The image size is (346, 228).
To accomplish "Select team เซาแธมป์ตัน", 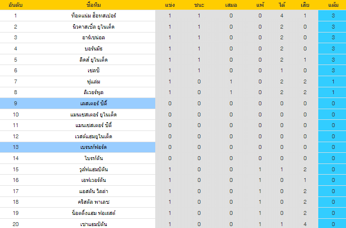I will (93, 224).
